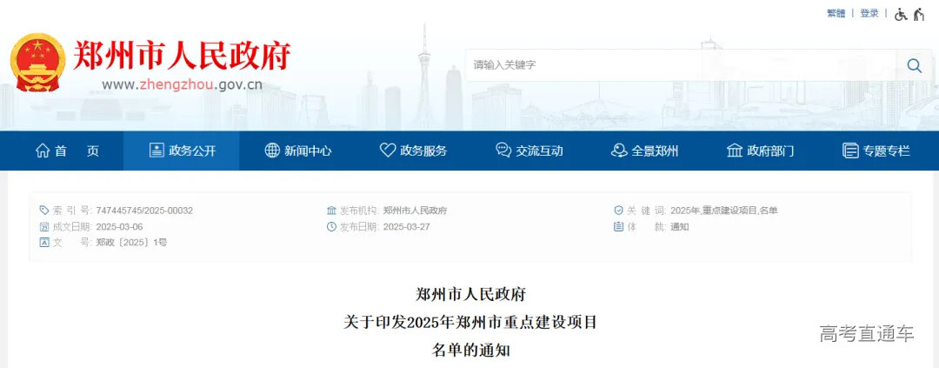Click heading line 名单的通知
The height and width of the screenshot is (368, 939).
pos(470,350)
